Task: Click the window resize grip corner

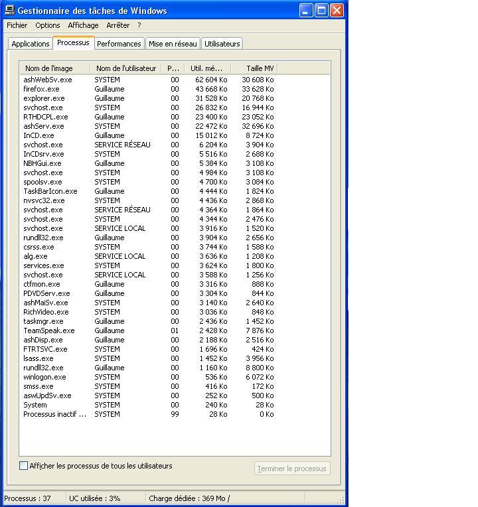Action: click(x=341, y=500)
